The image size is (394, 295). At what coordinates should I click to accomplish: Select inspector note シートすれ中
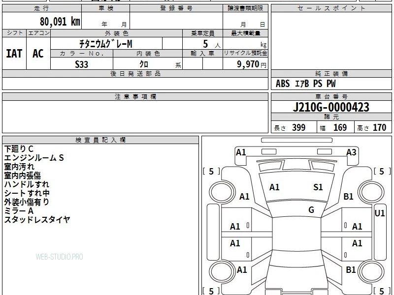coord(27,193)
